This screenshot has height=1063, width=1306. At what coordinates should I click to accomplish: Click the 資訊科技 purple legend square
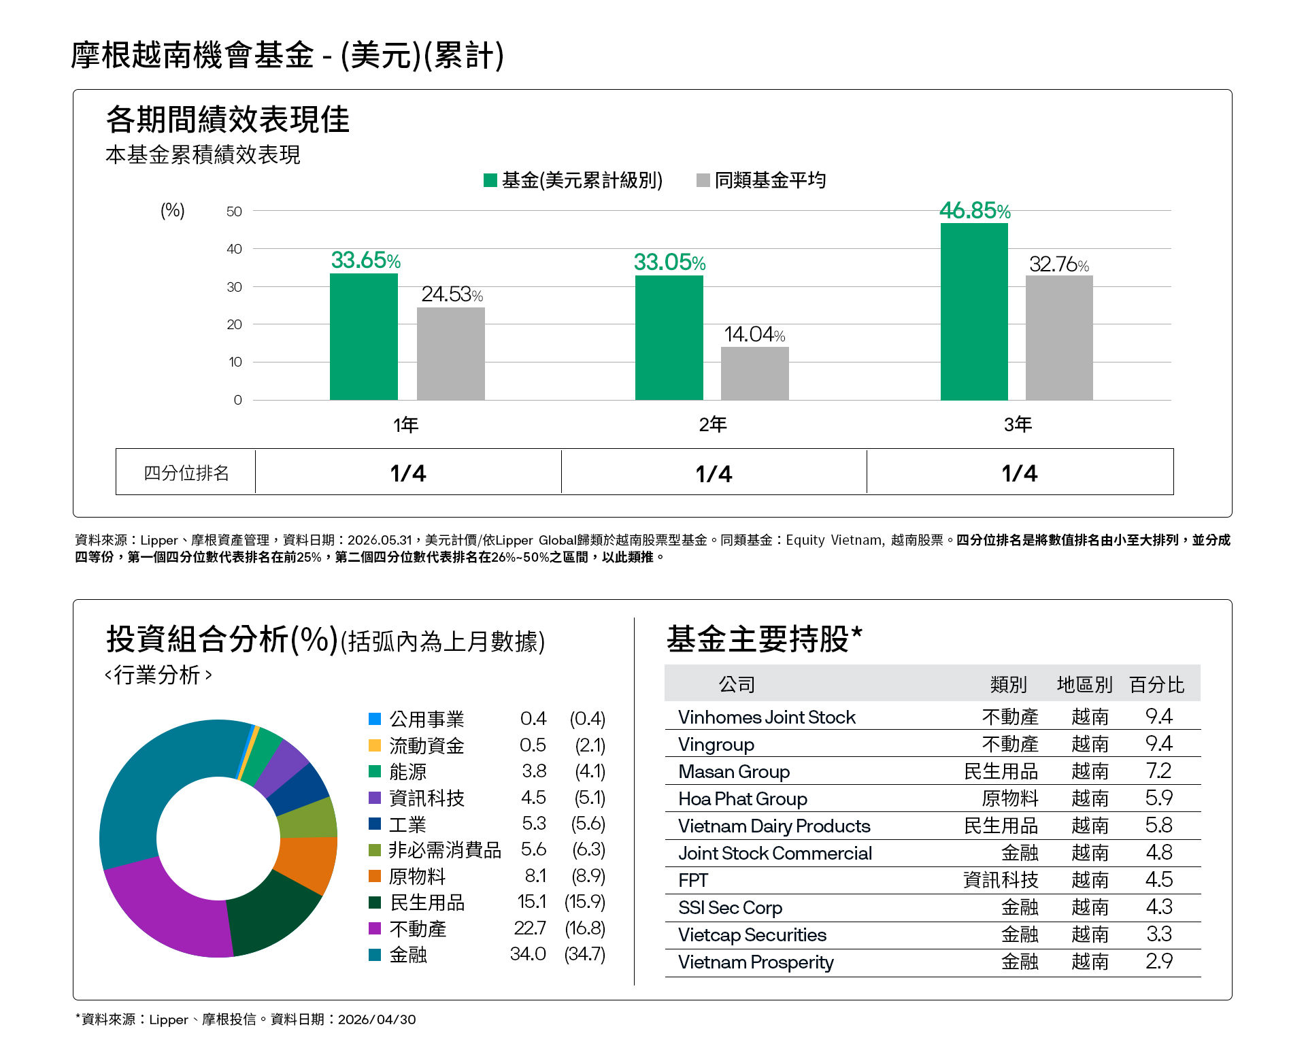(x=375, y=798)
